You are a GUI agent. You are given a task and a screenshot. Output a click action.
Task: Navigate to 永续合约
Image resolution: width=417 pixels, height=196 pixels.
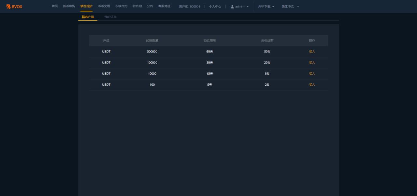coord(121,6)
